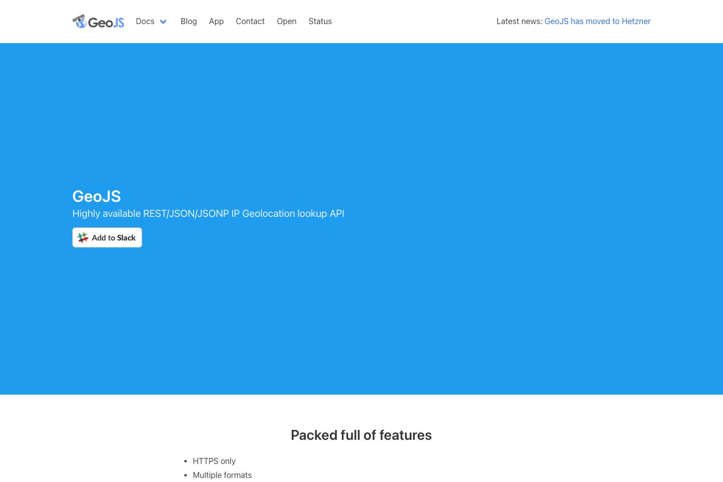Open the GeoJS has moved to Hetzner announcement
This screenshot has height=482, width=723.
[x=597, y=21]
